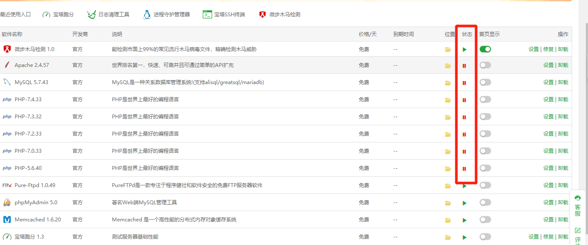Click the phpMyAdmin 5.0 software name

[36, 203]
